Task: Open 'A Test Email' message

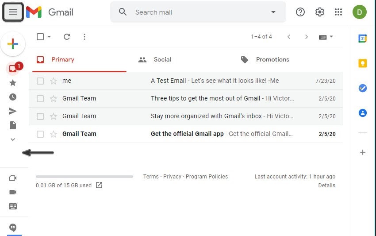Action: pos(186,81)
